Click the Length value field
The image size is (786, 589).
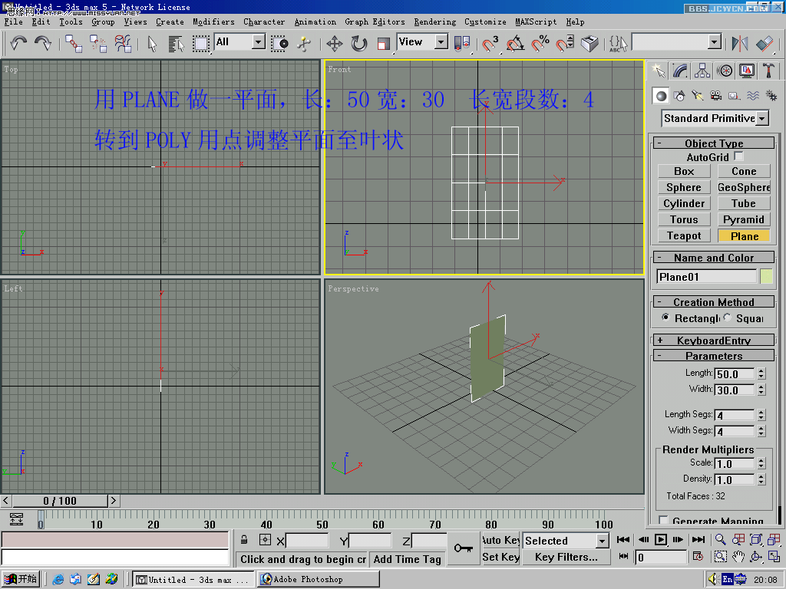(735, 374)
